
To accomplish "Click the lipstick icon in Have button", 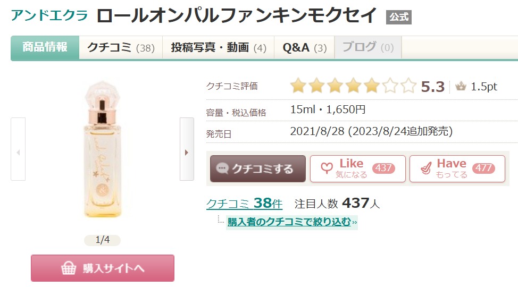I will pyautogui.click(x=425, y=169).
